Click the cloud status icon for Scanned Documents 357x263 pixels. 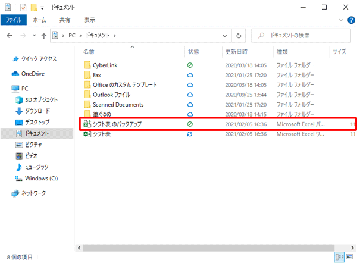(x=190, y=104)
